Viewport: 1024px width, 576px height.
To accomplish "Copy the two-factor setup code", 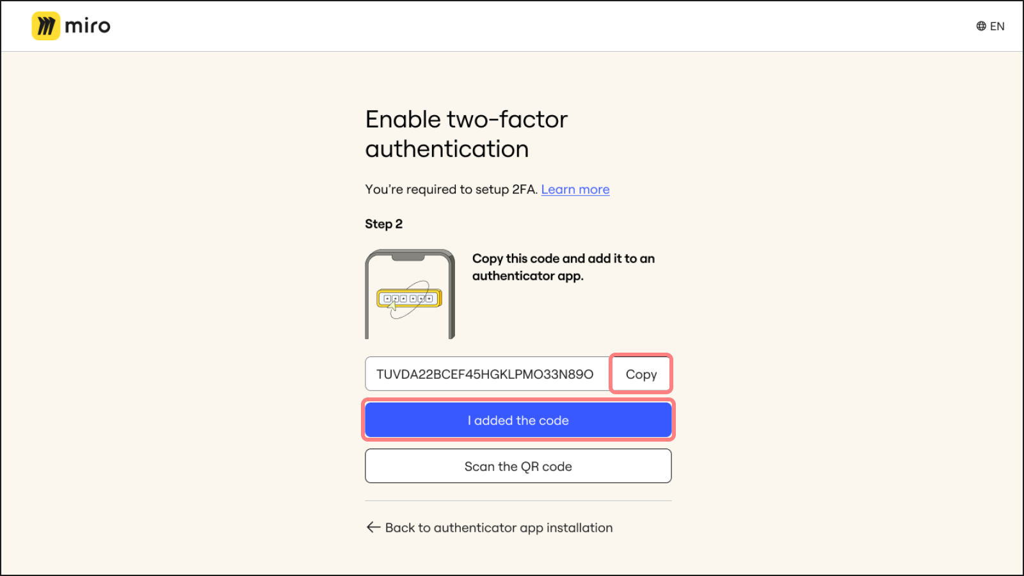I will click(641, 374).
